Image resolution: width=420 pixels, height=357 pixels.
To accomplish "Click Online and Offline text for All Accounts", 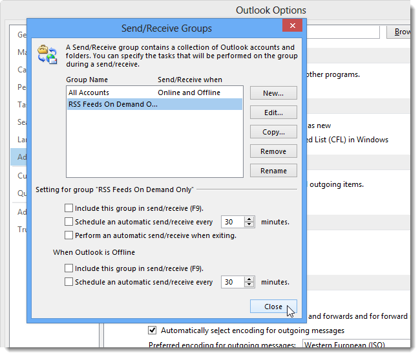I will pyautogui.click(x=189, y=92).
